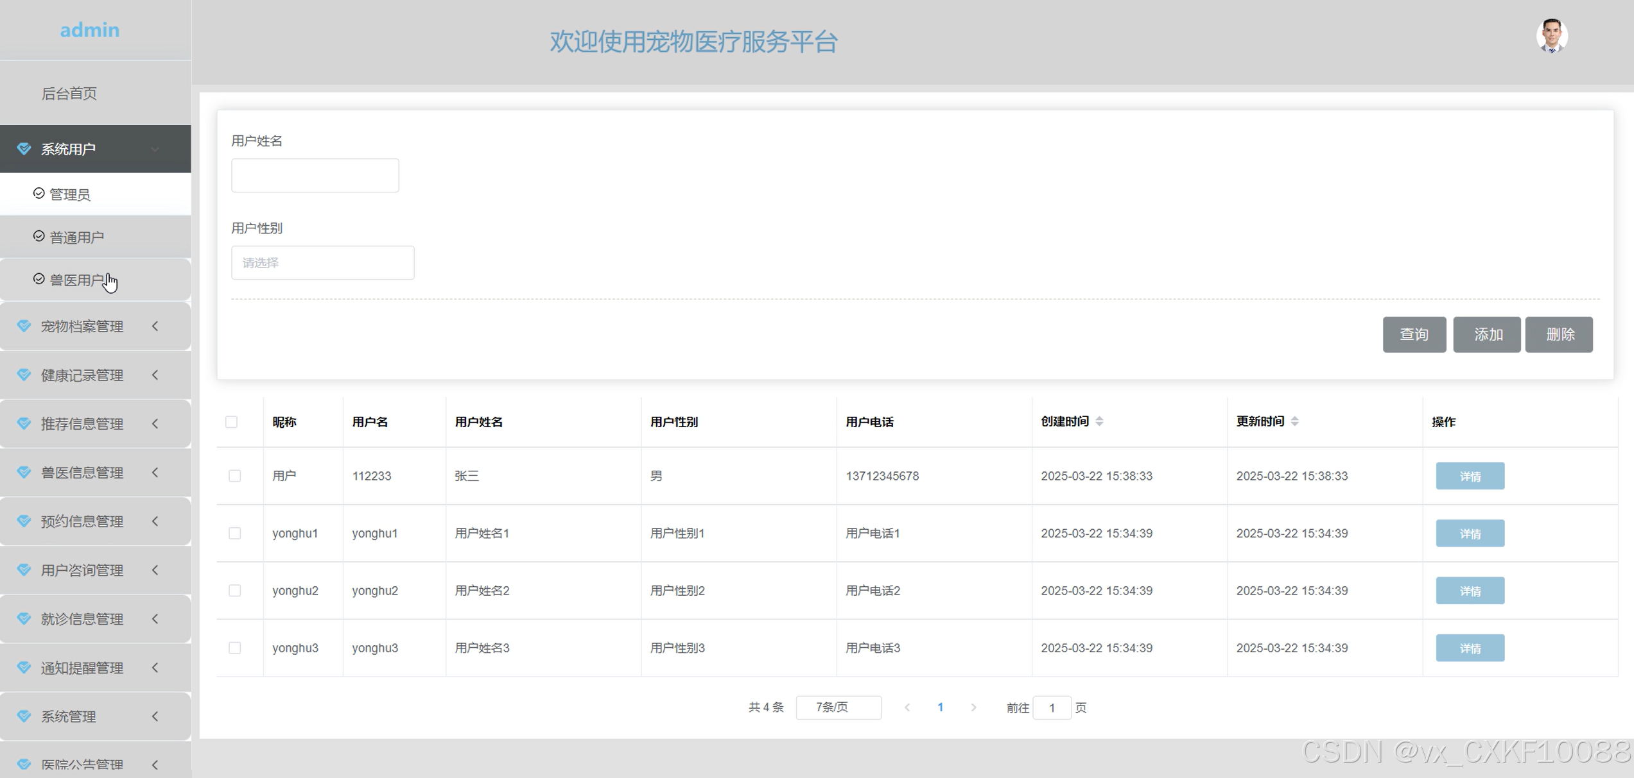
Task: Select the yonghu2 row checkbox
Action: (x=235, y=591)
